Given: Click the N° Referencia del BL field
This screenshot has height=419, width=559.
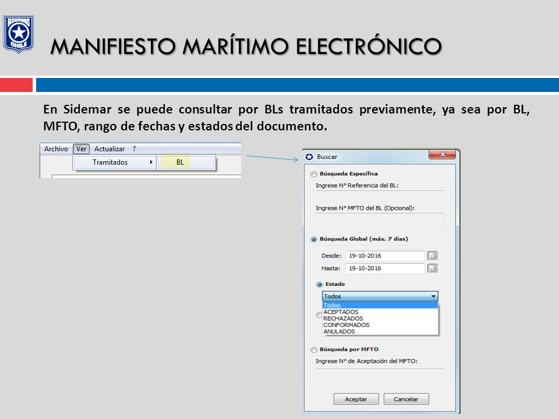Looking at the screenshot, I should [380, 196].
